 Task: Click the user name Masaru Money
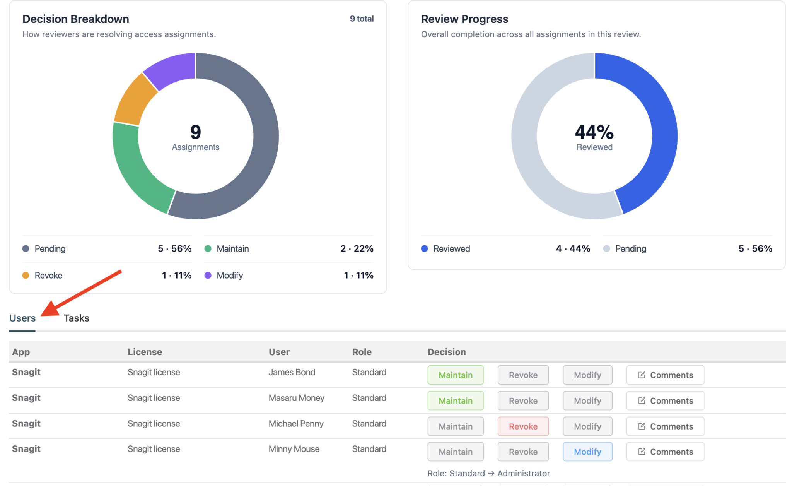coord(297,398)
